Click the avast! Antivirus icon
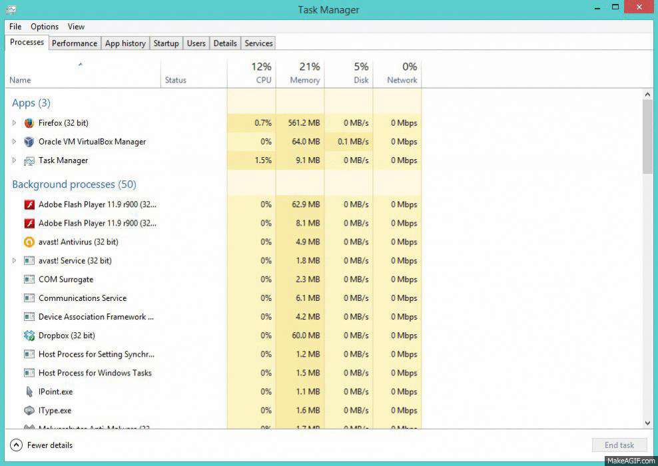 (x=29, y=242)
